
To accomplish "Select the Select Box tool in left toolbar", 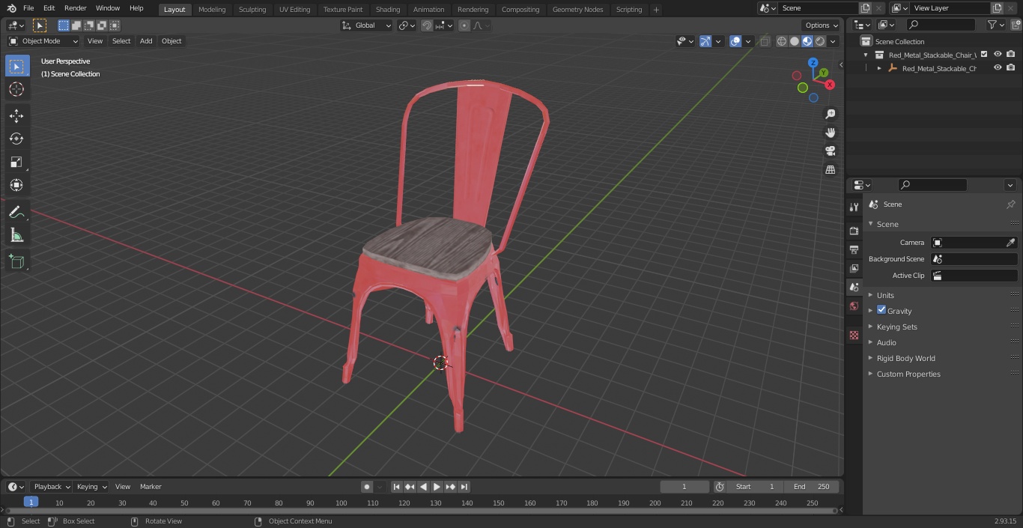I will (16, 66).
